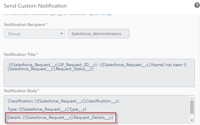The image size is (200, 125).
Task: Open the Group recipient type dropdown
Action: click(x=35, y=34)
